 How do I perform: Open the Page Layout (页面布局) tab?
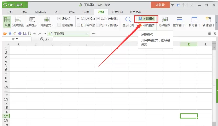pyautogui.click(x=41, y=12)
